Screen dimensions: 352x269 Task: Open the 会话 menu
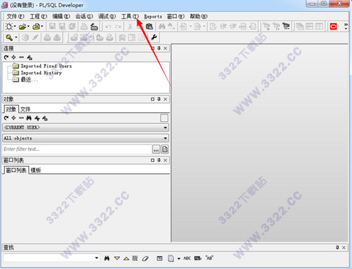84,16
